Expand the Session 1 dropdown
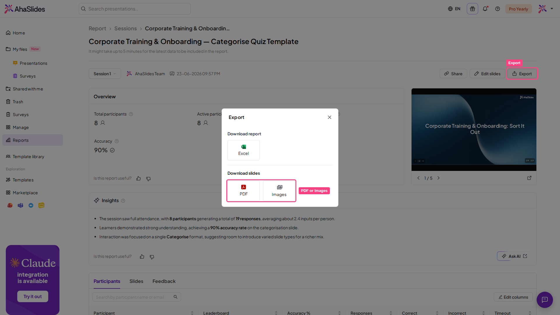Image resolution: width=560 pixels, height=315 pixels. point(105,74)
